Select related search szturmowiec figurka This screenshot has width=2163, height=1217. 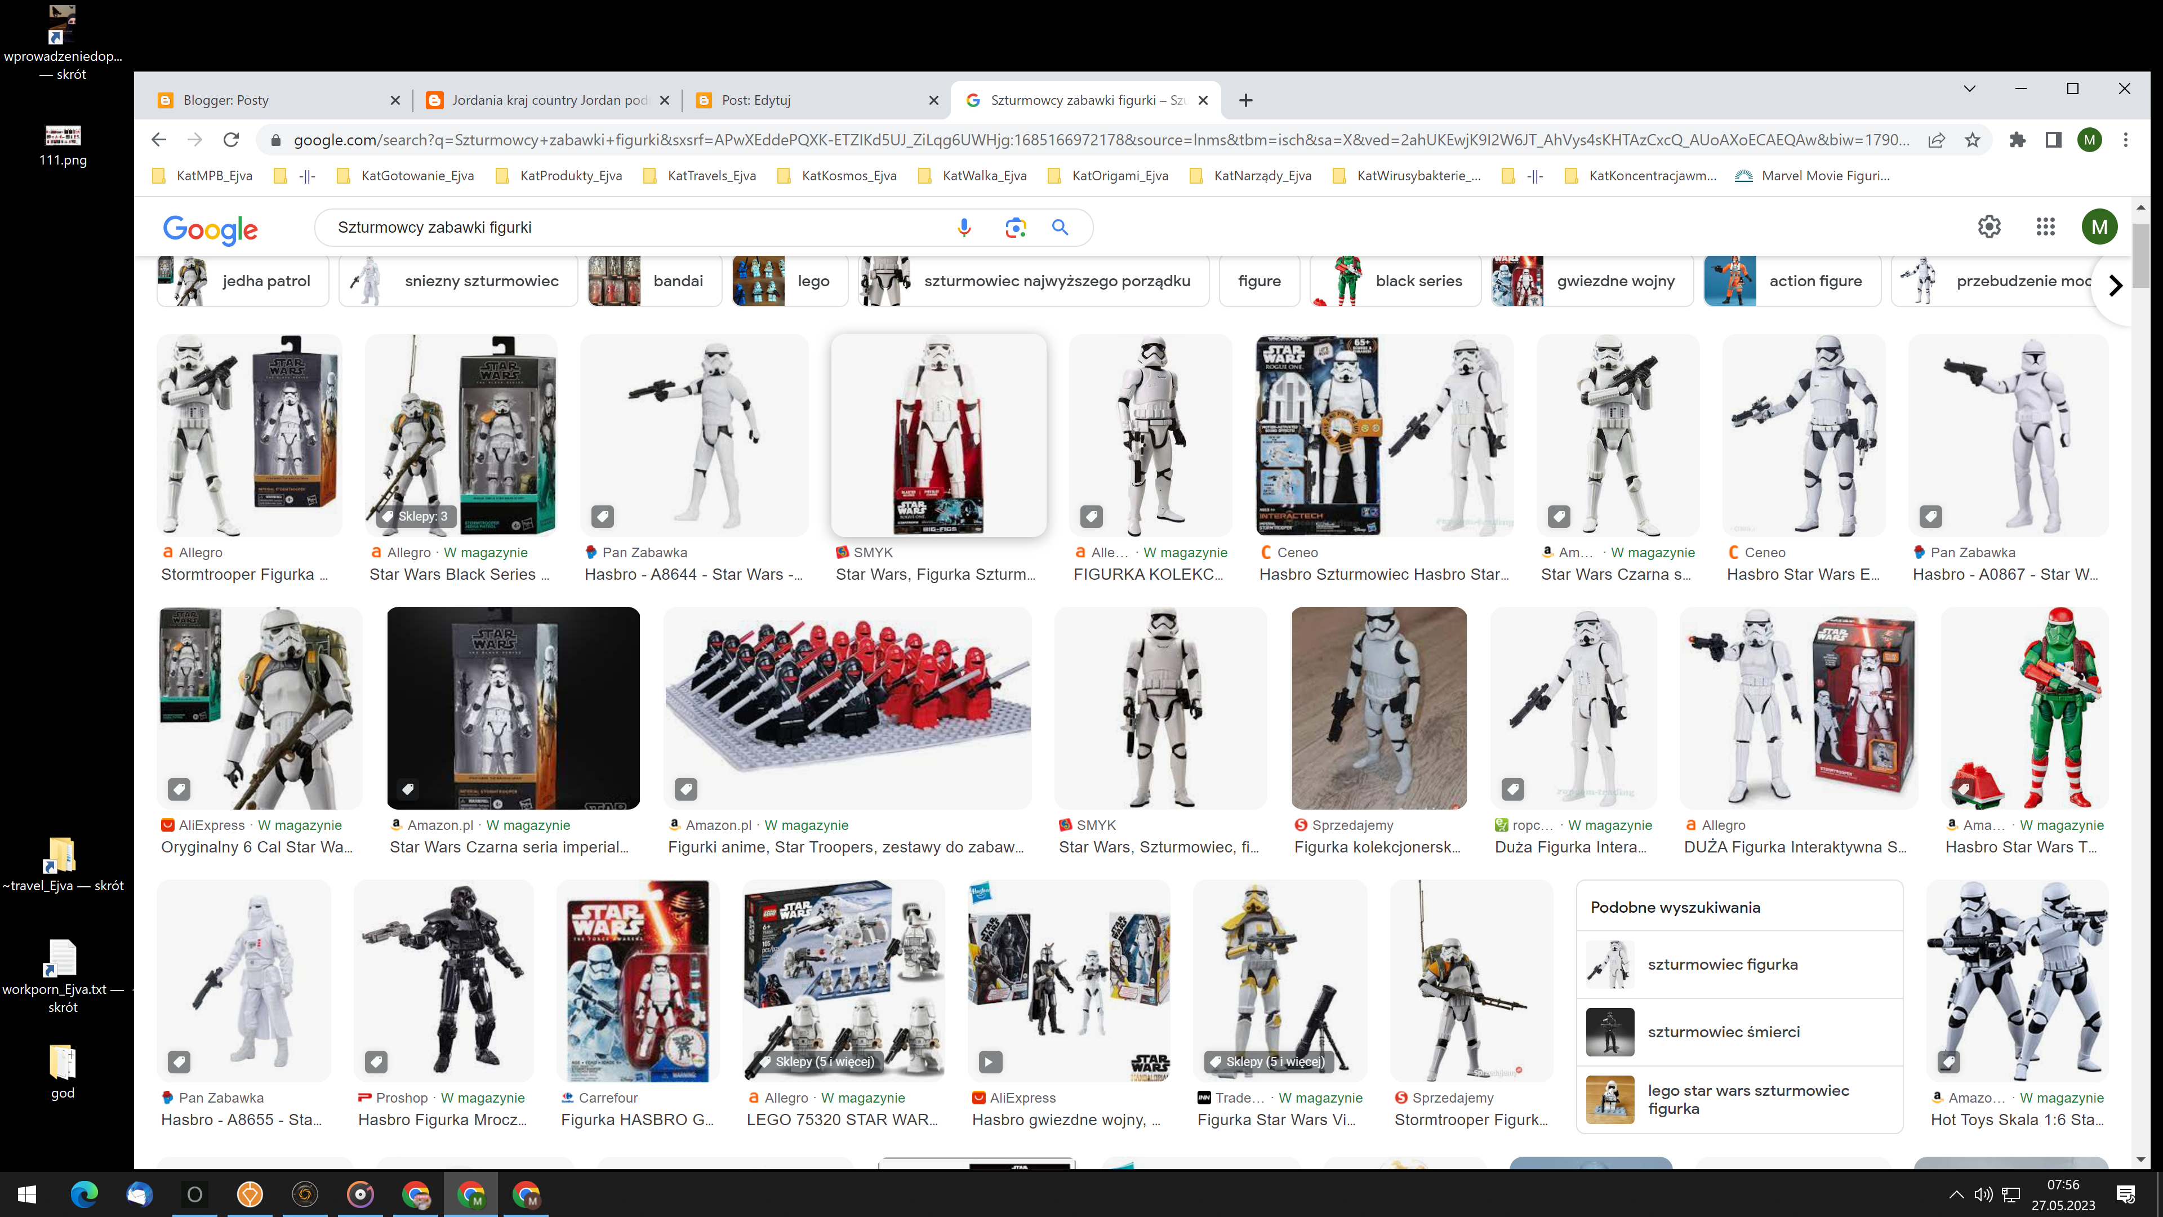[x=1739, y=964]
